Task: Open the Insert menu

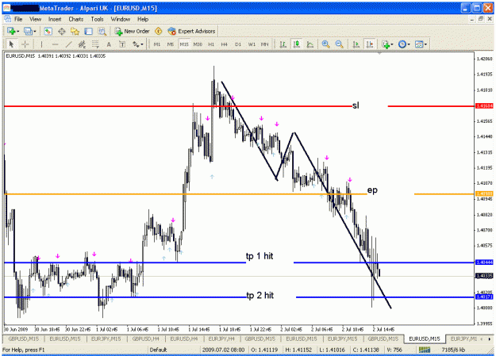Action: pyautogui.click(x=55, y=19)
